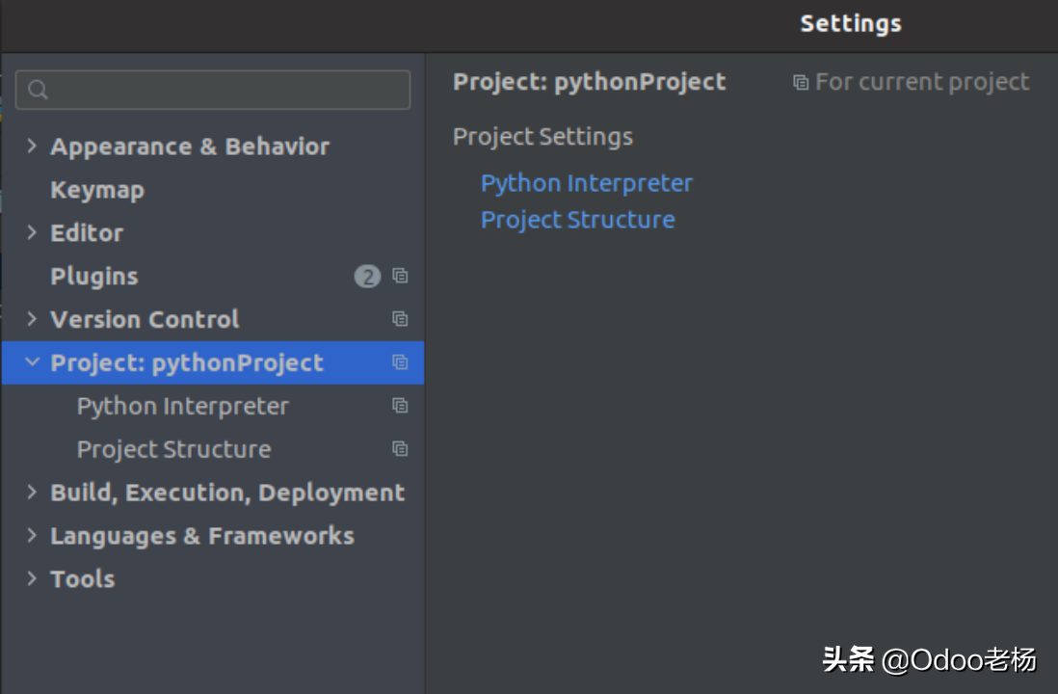Click the magnifier icon in search box
This screenshot has width=1058, height=694.
pos(39,90)
